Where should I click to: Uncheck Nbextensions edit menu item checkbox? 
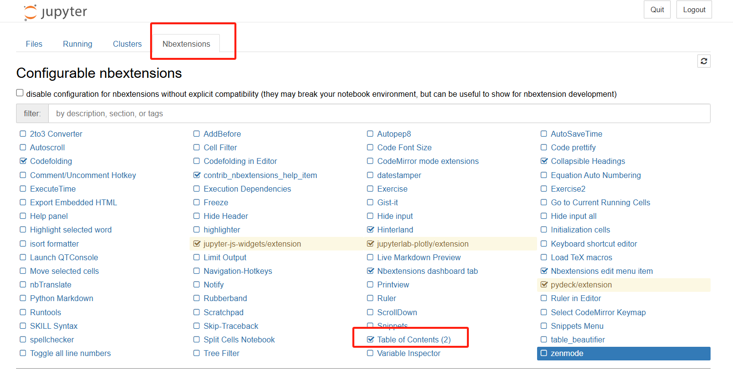tap(544, 271)
